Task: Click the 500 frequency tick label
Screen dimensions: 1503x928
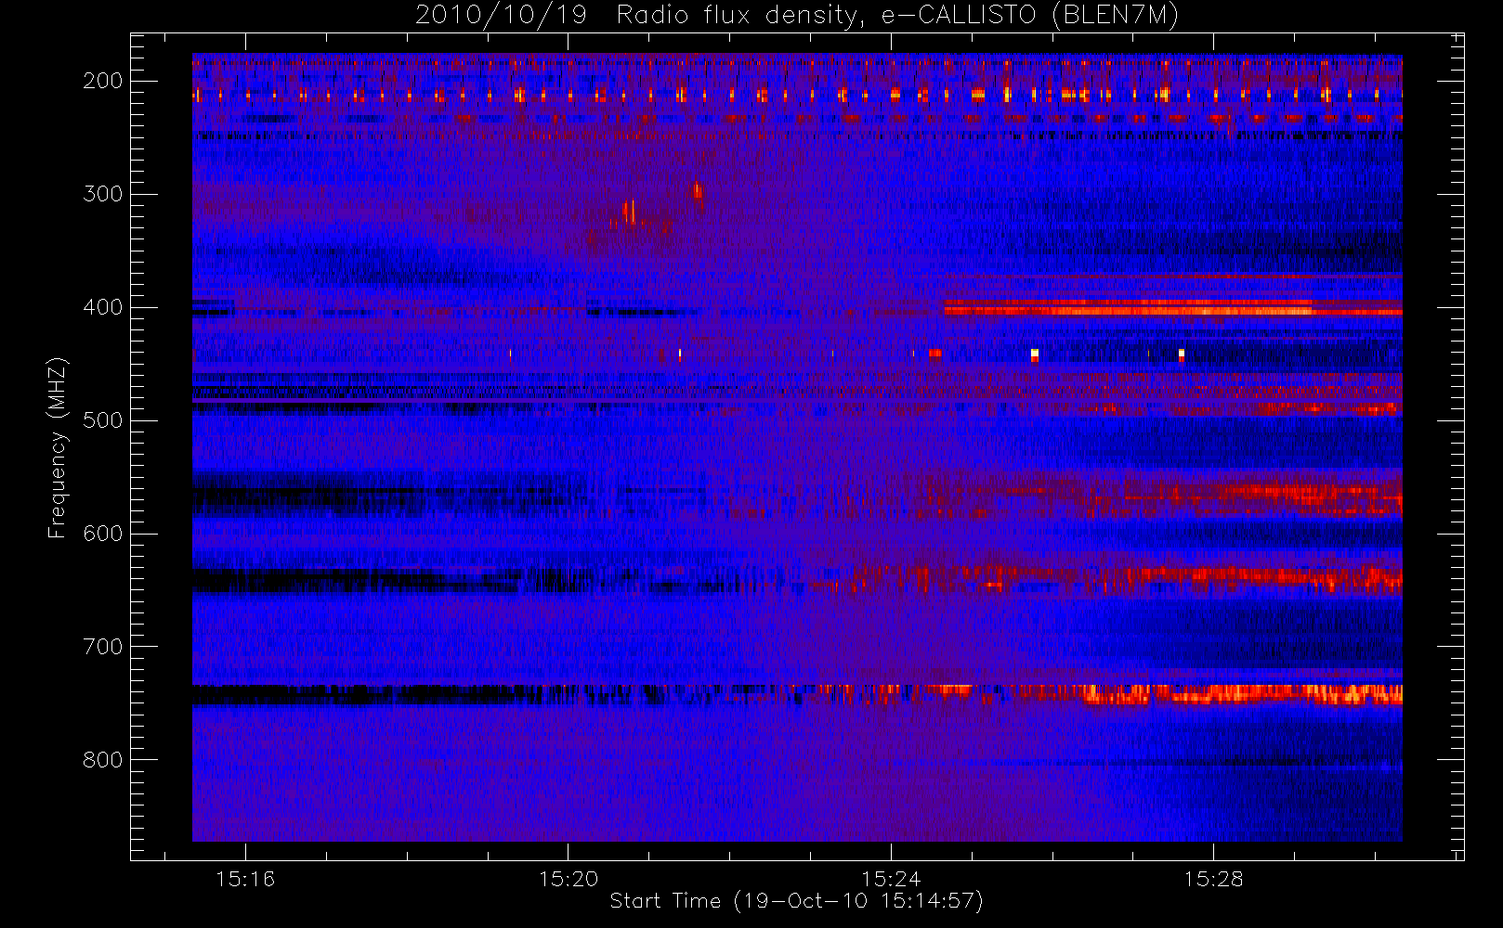Action: tap(103, 420)
